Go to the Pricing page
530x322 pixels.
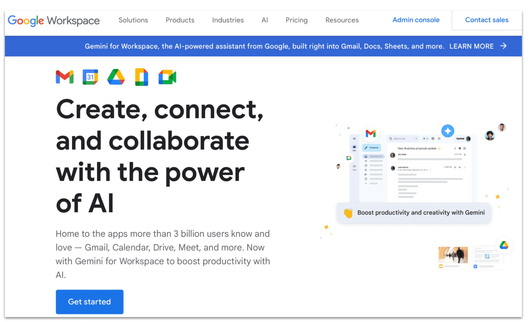click(x=296, y=20)
